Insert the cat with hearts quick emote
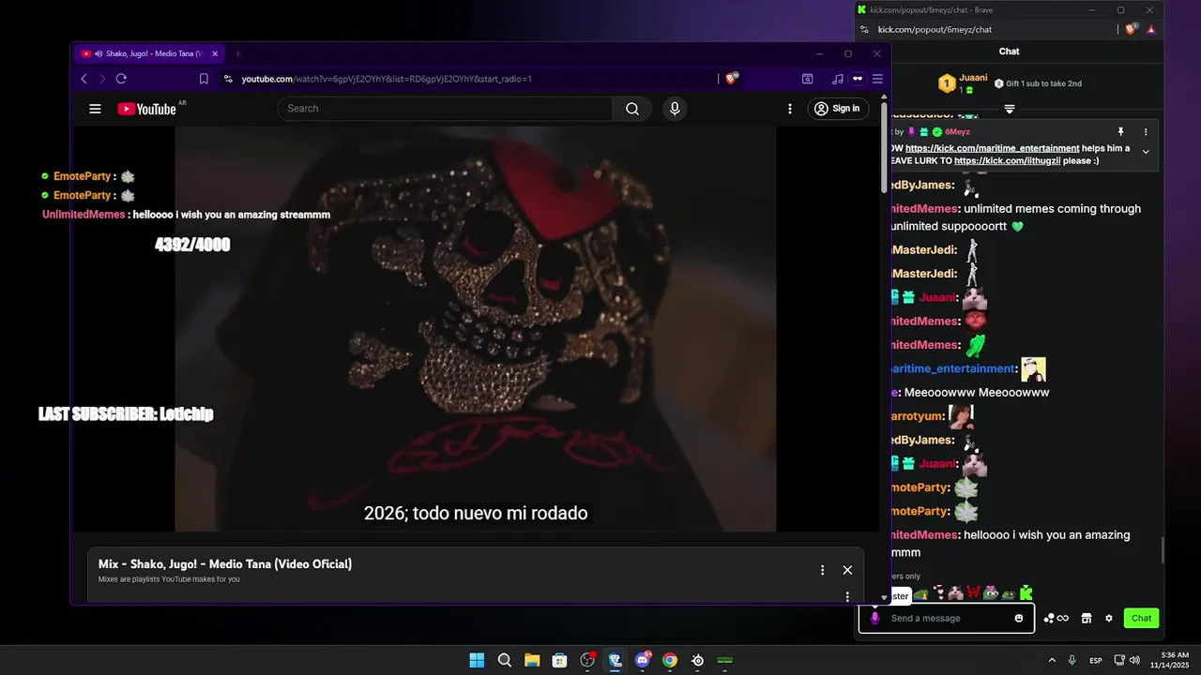The image size is (1201, 675). pyautogui.click(x=956, y=593)
